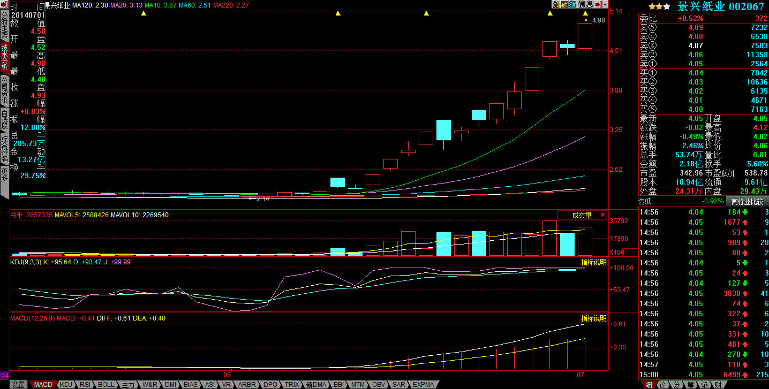Screen dimensions: 769x389
Task: Switch to the KDJ indicator tab
Action: (x=65, y=385)
